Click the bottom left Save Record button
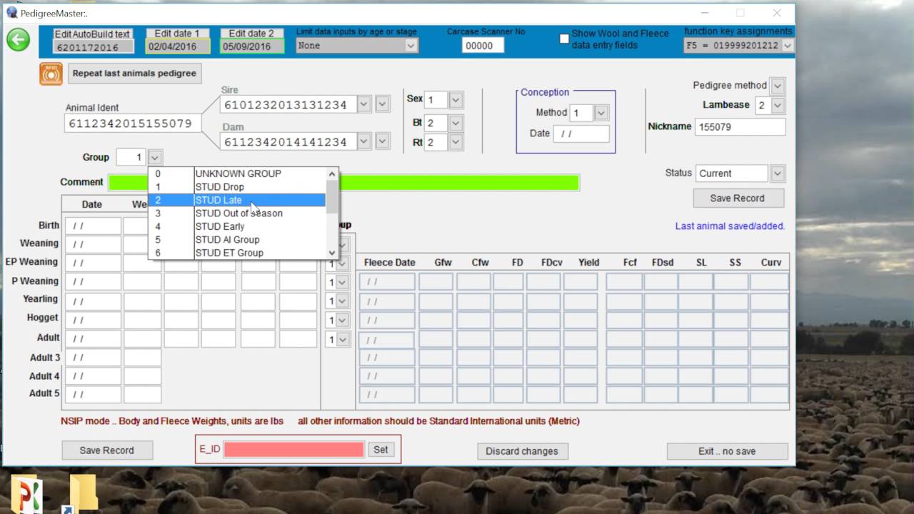914x514 pixels. [x=106, y=450]
